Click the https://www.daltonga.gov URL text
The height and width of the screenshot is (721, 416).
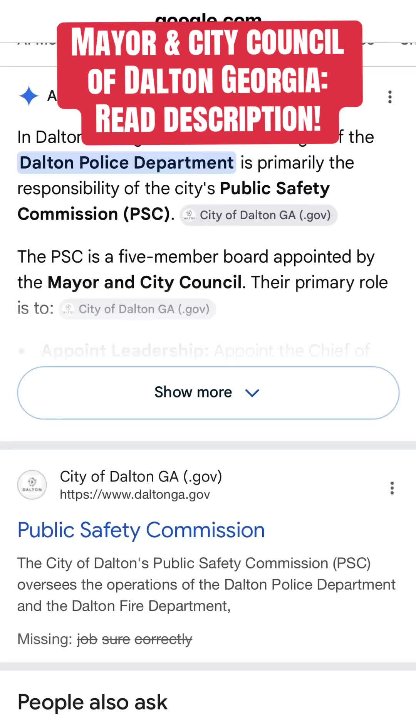point(135,495)
